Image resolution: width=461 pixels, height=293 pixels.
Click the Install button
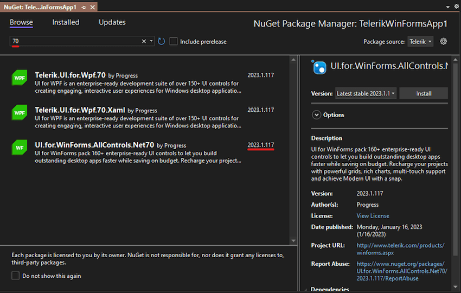(x=424, y=93)
